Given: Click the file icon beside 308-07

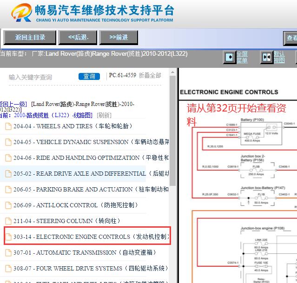Looking at the screenshot, I should (x=8, y=268).
